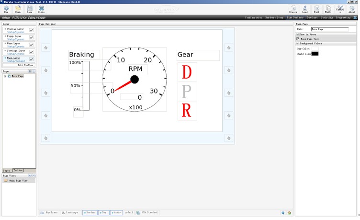Expand the Main Page tree node

pos(5,76)
